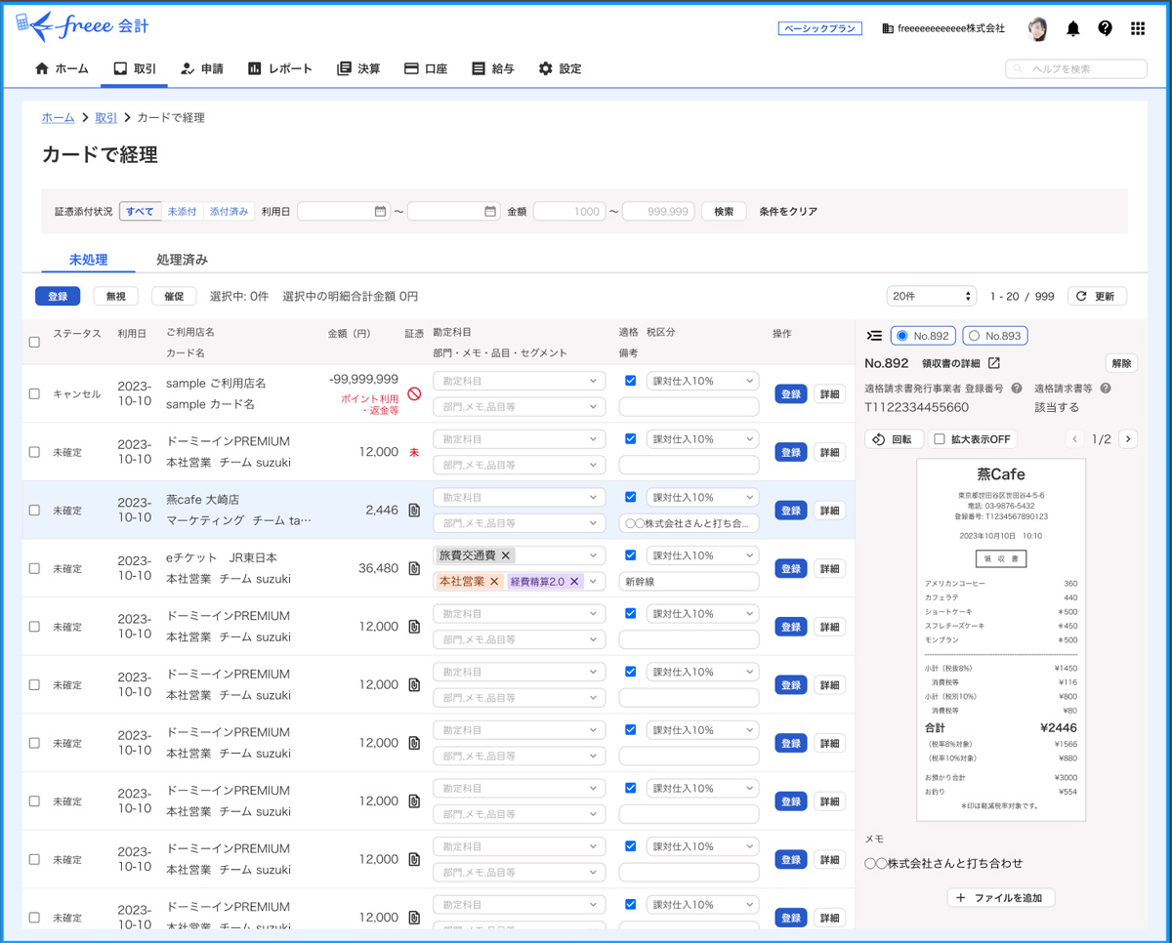This screenshot has height=943, width=1172.
Task: Select the No.893 radio button
Action: click(x=973, y=336)
